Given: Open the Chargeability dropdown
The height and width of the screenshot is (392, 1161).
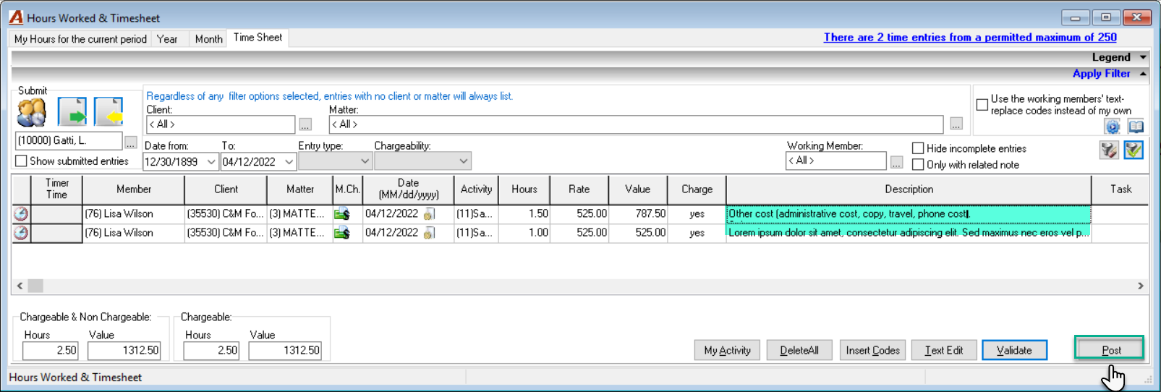Looking at the screenshot, I should [x=464, y=161].
